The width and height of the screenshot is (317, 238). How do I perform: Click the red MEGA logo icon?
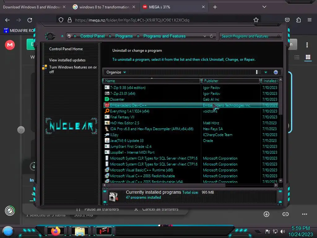tap(10, 45)
